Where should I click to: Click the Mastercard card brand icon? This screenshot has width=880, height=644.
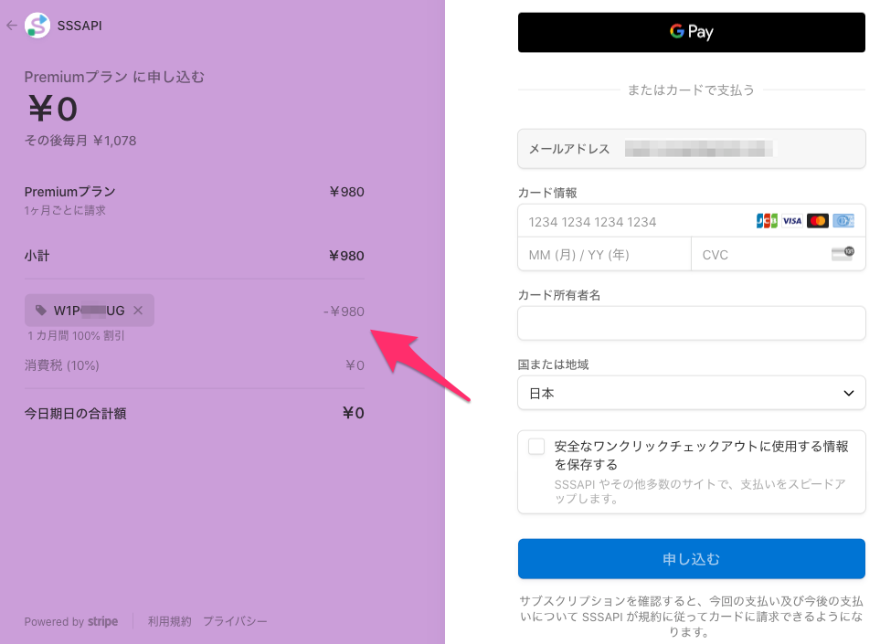[x=818, y=220]
